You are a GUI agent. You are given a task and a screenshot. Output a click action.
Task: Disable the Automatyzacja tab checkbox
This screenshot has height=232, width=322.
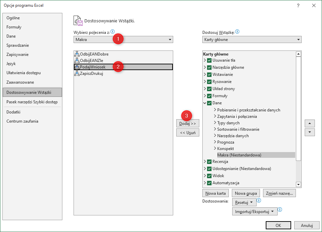click(x=209, y=183)
